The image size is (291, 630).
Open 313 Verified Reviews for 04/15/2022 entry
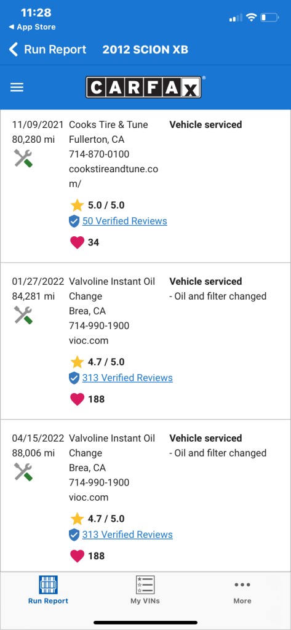click(x=127, y=535)
